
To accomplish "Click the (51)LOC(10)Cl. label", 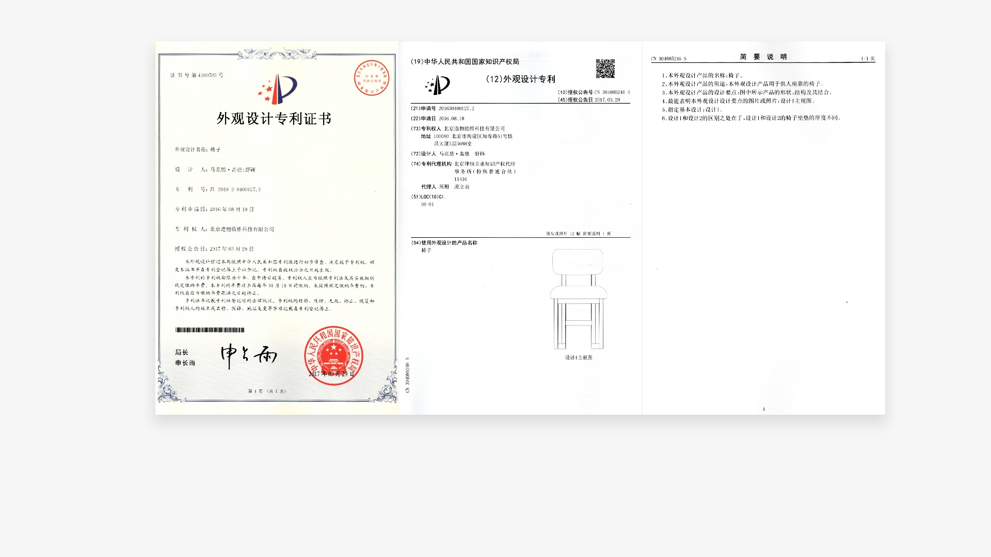I will pyautogui.click(x=427, y=197).
